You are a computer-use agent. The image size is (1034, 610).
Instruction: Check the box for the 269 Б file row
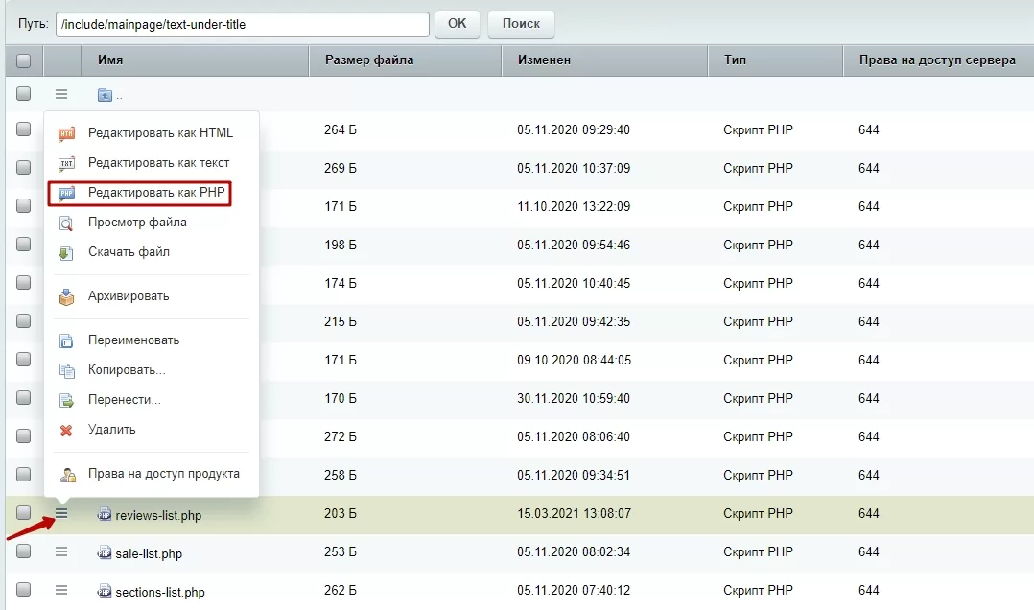pos(24,168)
